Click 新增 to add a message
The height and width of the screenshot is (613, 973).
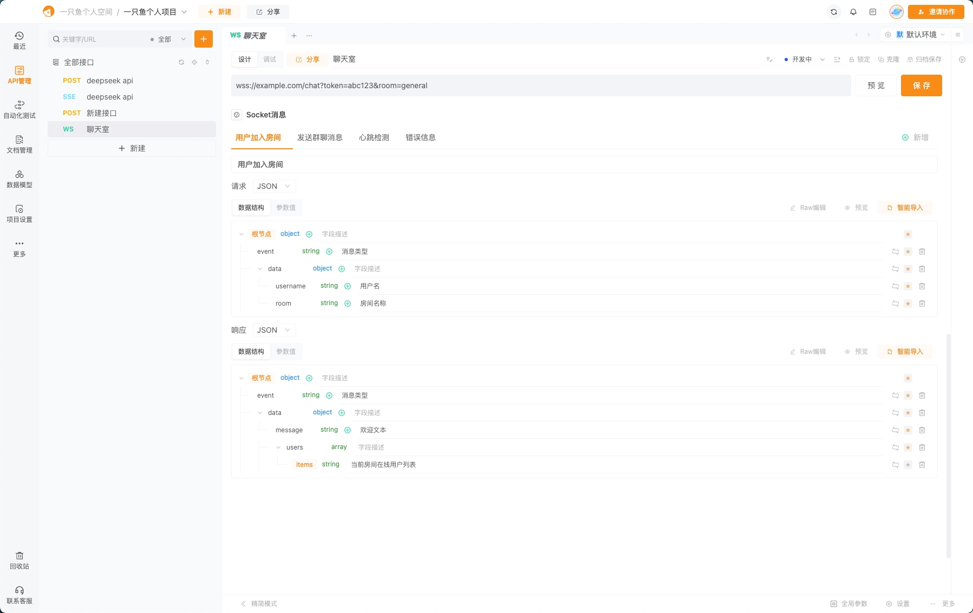pos(915,137)
